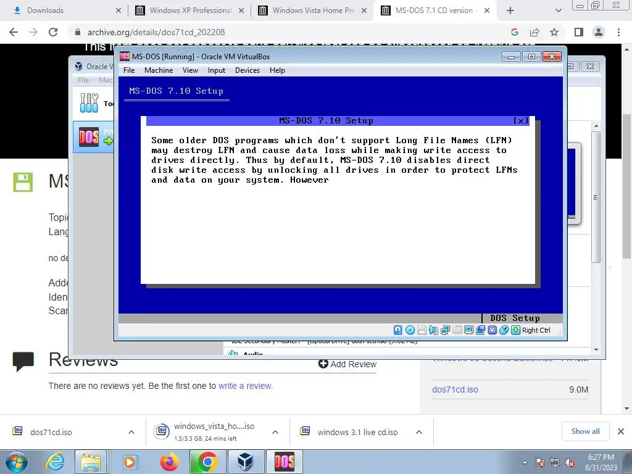The height and width of the screenshot is (474, 632).
Task: Click Show all downloads button
Action: tap(585, 431)
